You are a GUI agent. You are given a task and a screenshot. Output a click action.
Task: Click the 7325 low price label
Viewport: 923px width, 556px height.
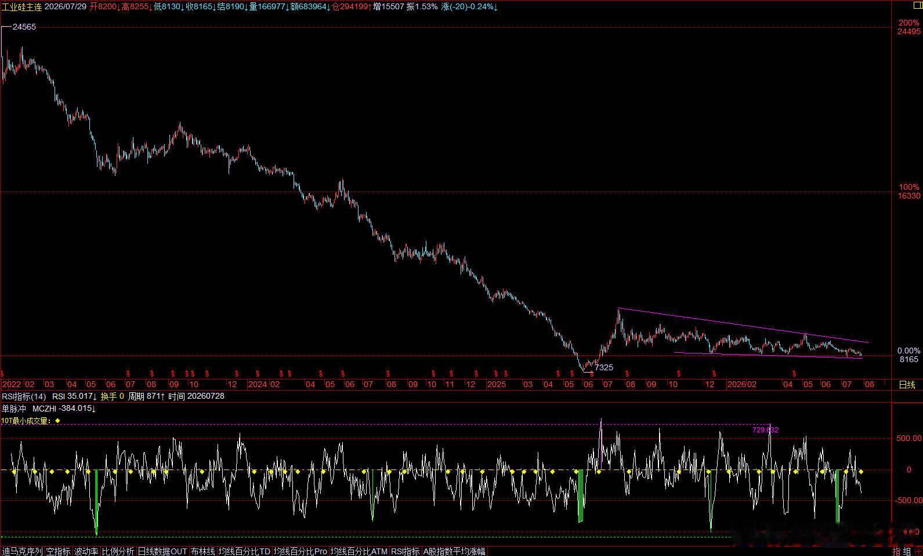[x=603, y=367]
